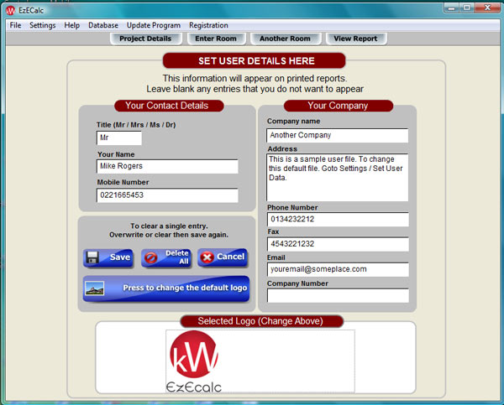
Task: Focus the Your Name text field
Action: coord(167,167)
